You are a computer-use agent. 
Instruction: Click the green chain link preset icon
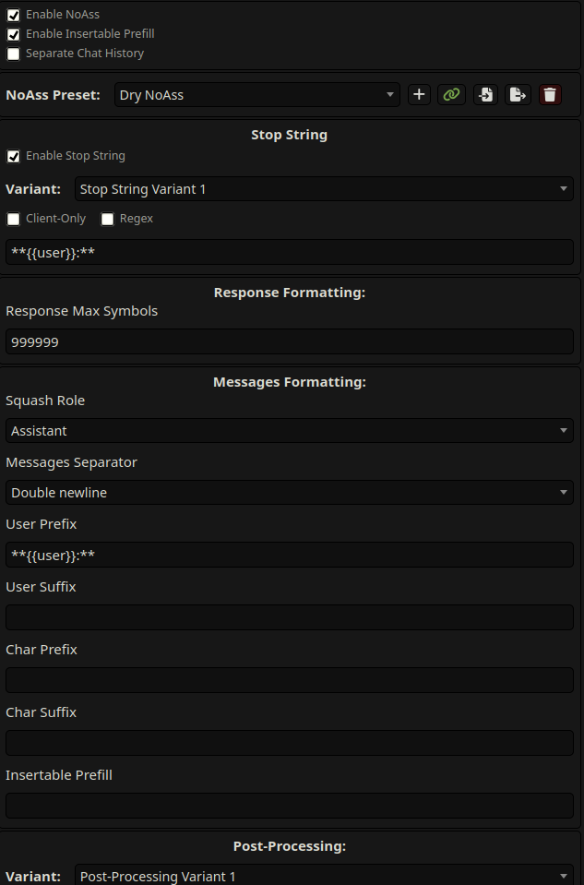451,94
